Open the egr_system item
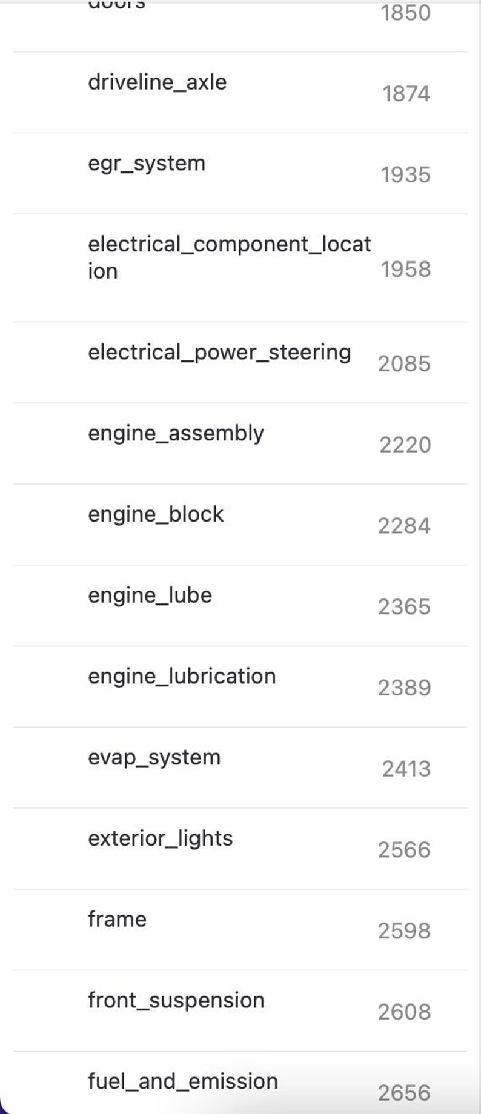 click(147, 164)
